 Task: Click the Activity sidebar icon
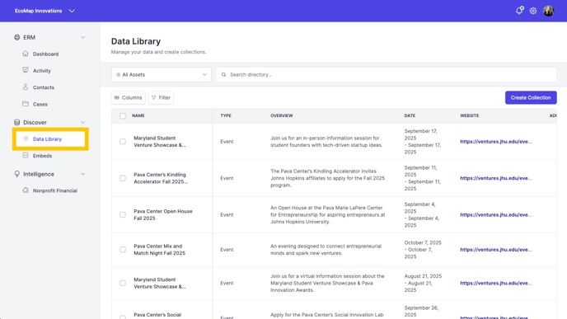26,70
